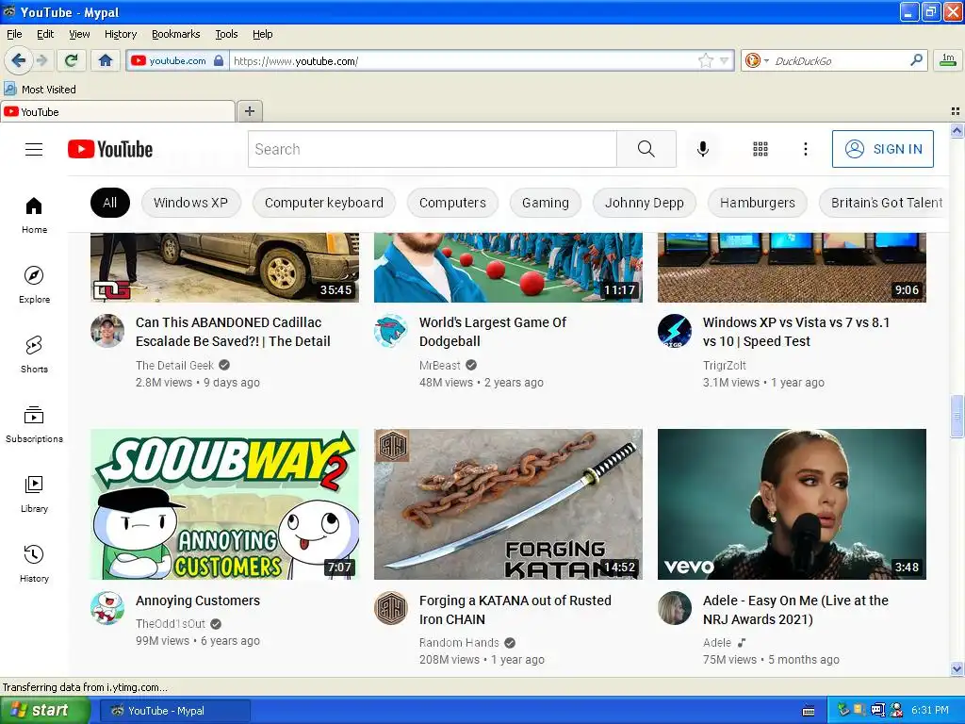
Task: Open the Most Visited bookmarks button
Action: [40, 90]
